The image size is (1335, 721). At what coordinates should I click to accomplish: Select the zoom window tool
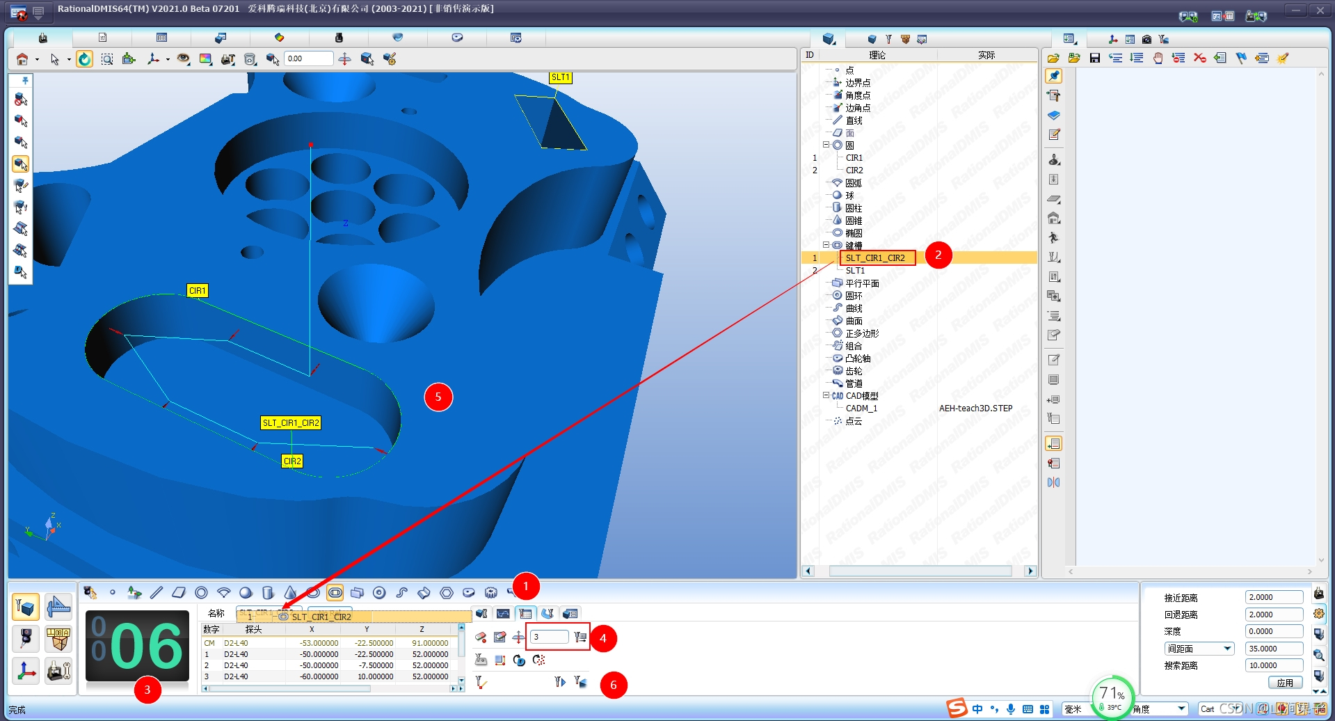pos(107,59)
